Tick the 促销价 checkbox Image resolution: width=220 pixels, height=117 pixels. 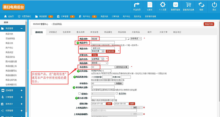click(79, 93)
